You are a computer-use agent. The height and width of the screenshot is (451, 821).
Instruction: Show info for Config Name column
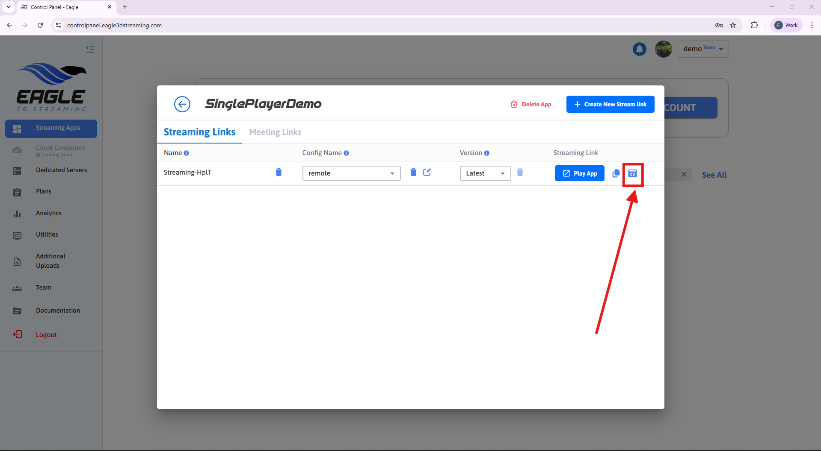click(x=347, y=153)
